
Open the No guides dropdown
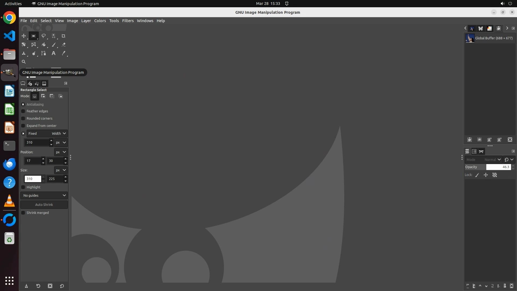coord(44,196)
